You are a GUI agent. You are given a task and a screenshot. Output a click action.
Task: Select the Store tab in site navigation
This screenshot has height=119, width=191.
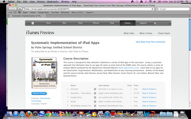pos(48,23)
